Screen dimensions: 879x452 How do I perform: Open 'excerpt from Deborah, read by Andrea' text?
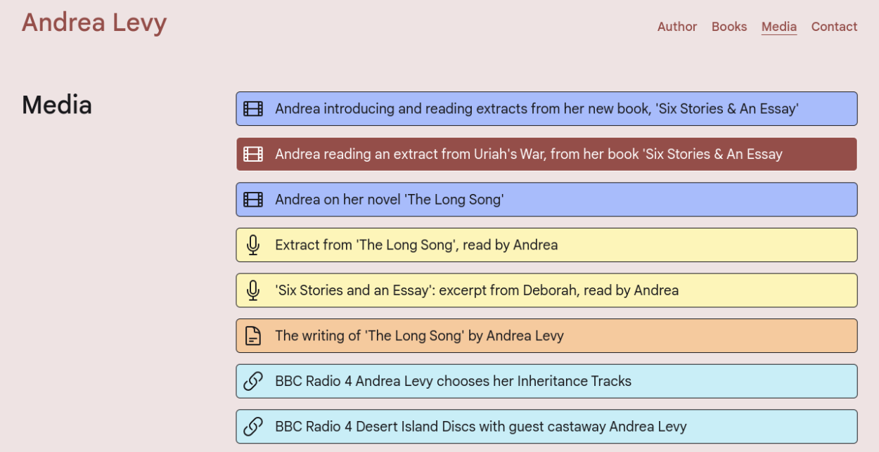click(x=477, y=290)
